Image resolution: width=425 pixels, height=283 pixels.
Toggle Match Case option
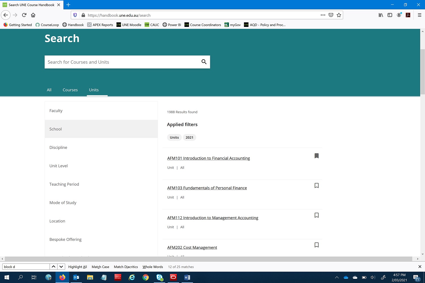point(100,267)
